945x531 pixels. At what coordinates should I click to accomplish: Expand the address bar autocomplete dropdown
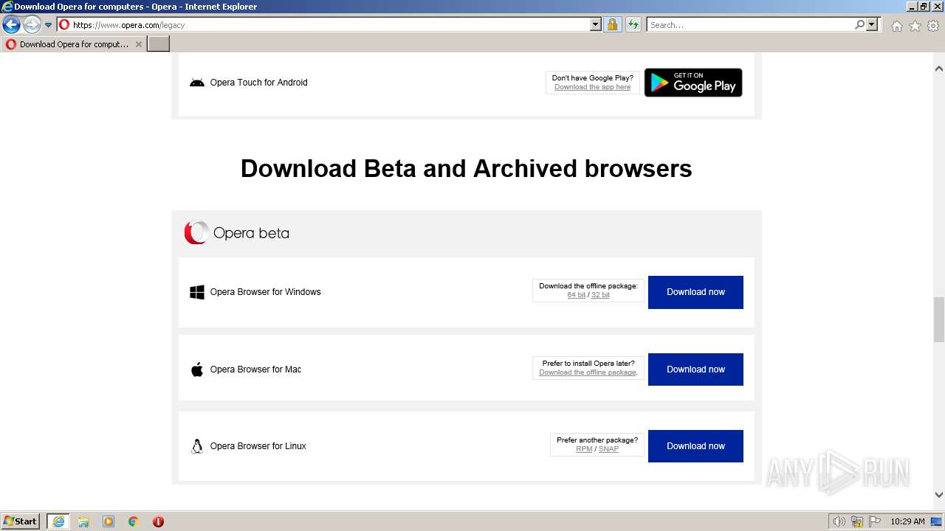click(x=596, y=24)
